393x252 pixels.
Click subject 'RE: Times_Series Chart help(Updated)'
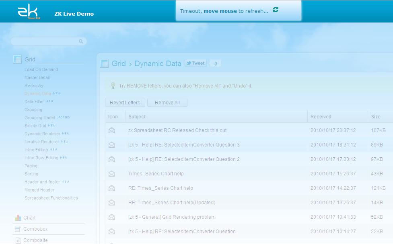pos(172,203)
